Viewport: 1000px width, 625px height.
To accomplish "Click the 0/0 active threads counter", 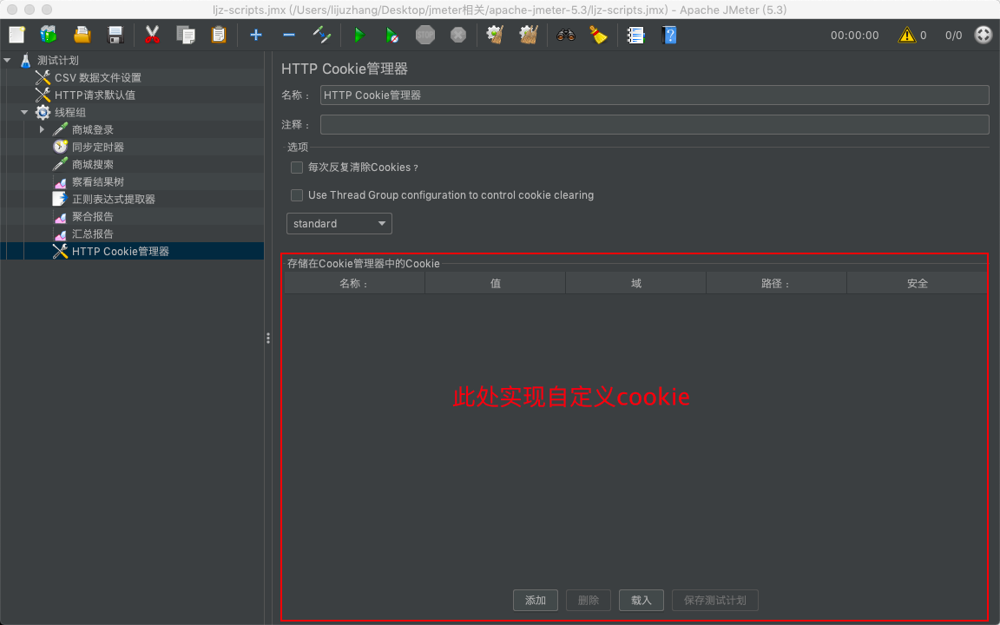I will tap(953, 35).
